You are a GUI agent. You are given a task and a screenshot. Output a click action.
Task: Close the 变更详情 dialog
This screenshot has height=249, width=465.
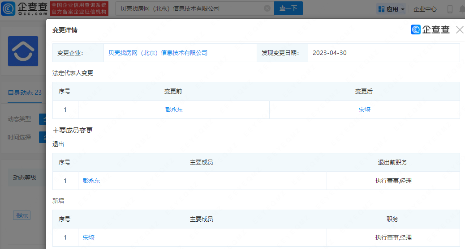pos(459,30)
